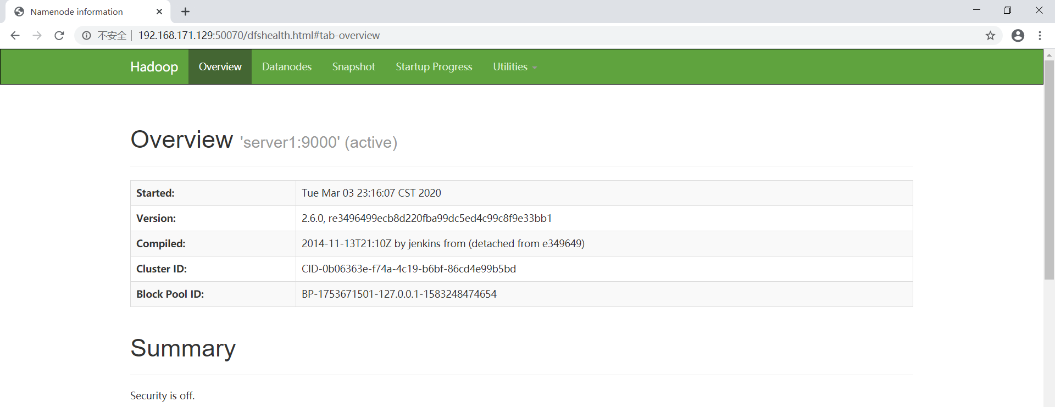Viewport: 1055px width, 407px height.
Task: Open a new browser tab
Action: pyautogui.click(x=185, y=12)
